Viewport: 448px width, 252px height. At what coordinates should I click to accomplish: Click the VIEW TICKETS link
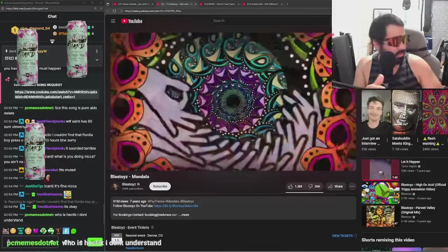coord(344,236)
